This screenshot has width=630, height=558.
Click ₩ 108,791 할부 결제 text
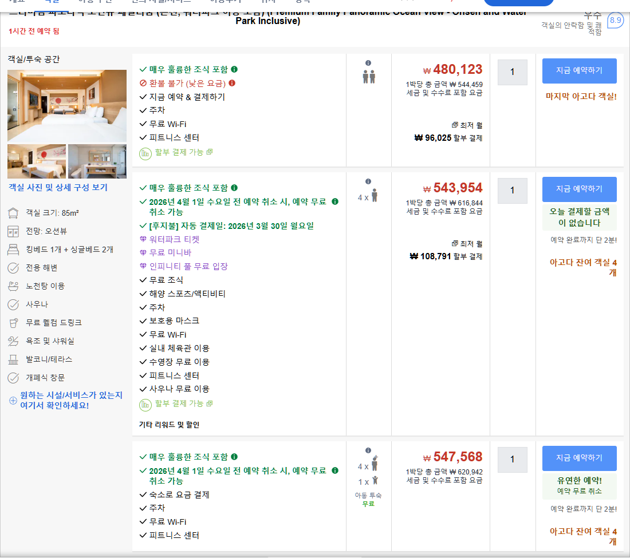(x=446, y=256)
